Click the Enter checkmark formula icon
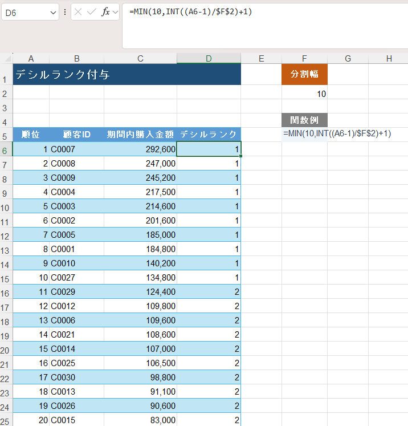 (x=92, y=12)
